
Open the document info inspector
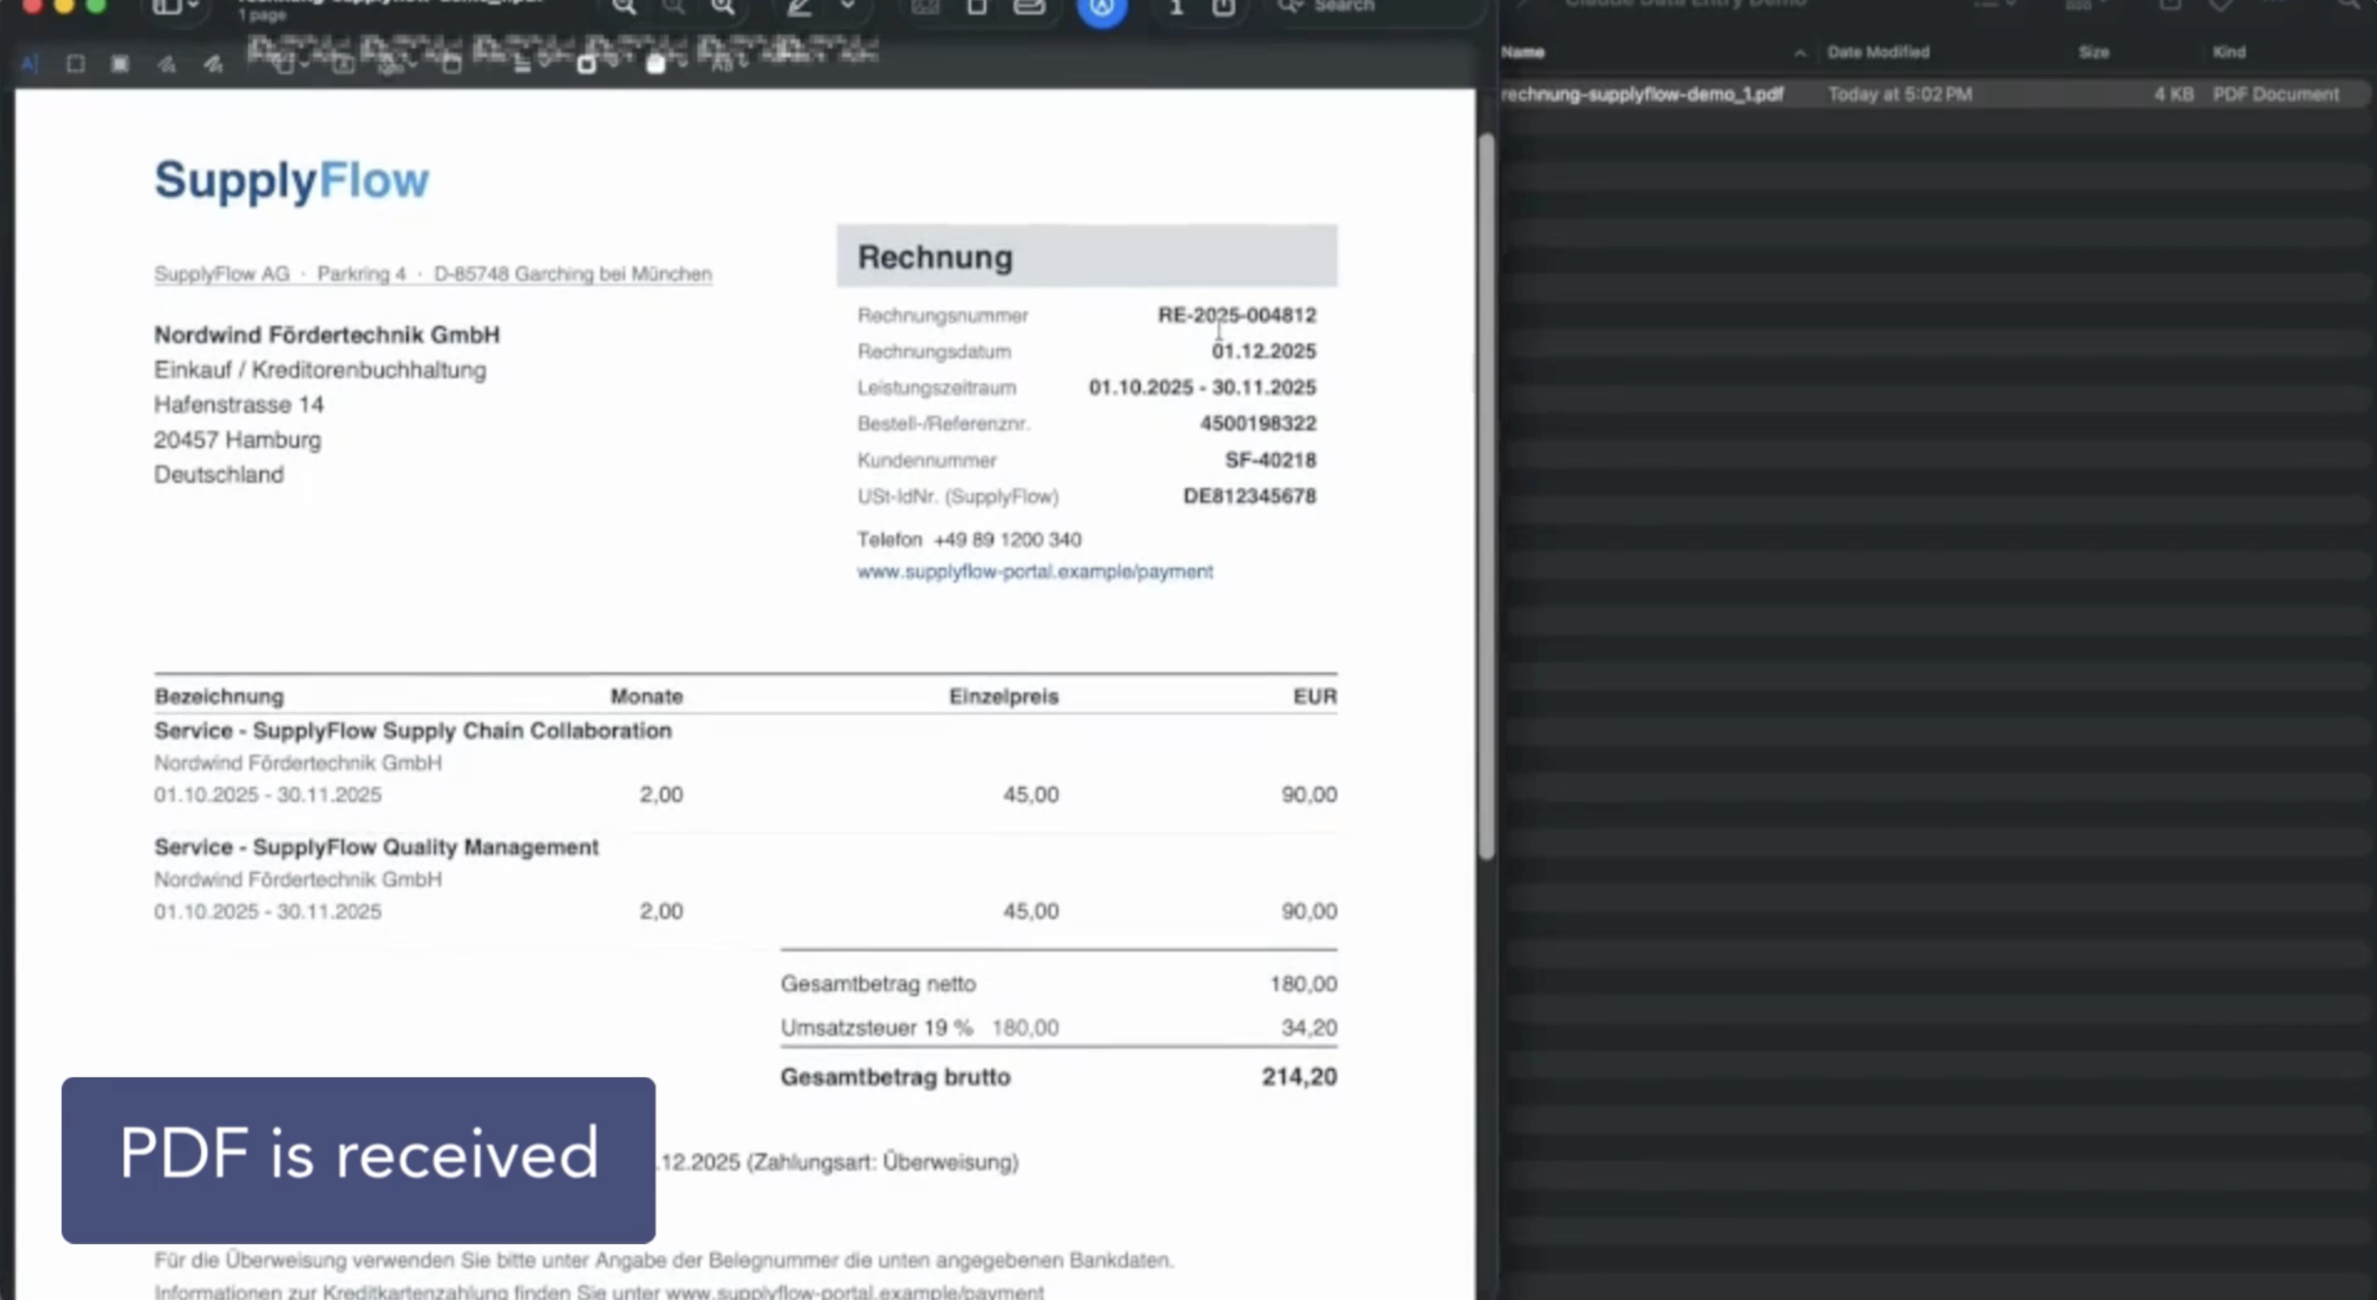[x=1177, y=8]
